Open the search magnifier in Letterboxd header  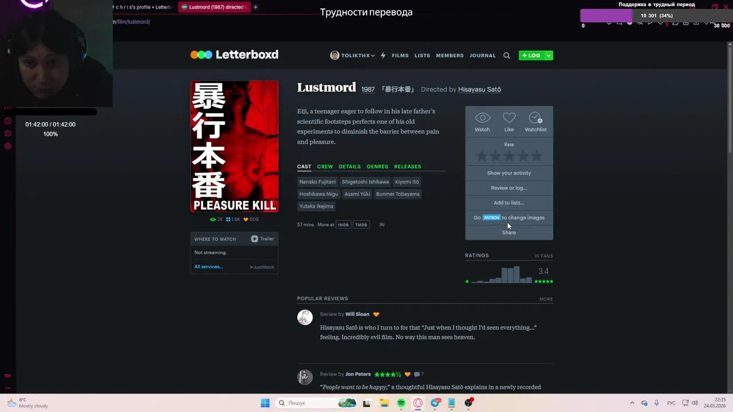point(506,56)
